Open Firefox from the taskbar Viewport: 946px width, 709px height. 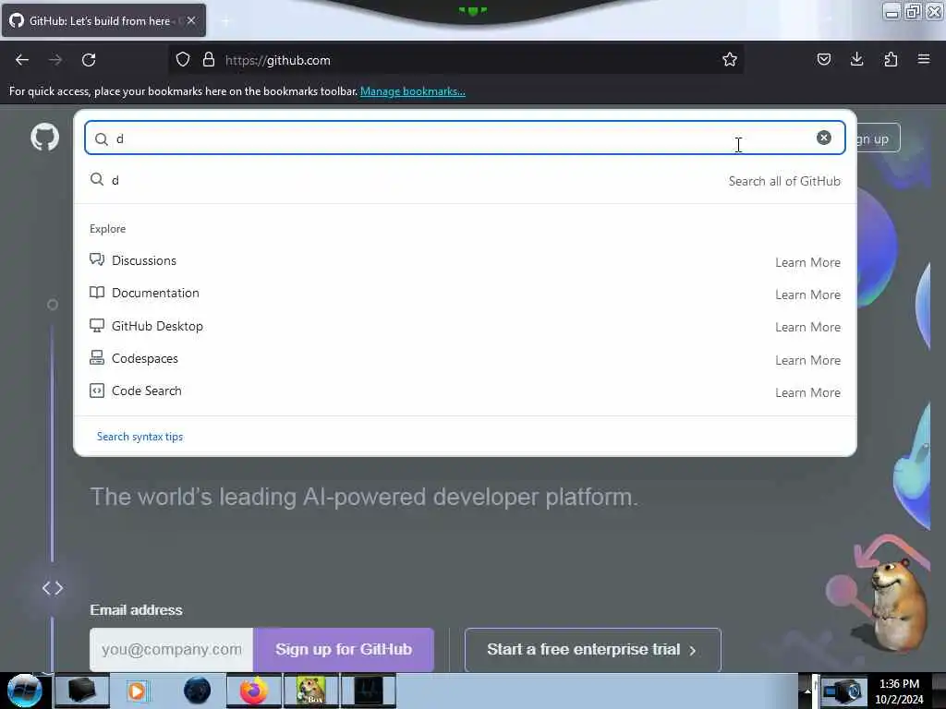click(254, 691)
